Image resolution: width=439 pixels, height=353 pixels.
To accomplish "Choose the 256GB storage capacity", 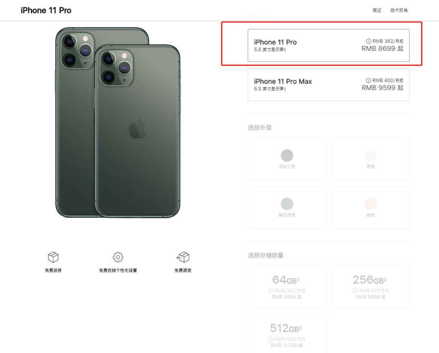I will point(370,287).
